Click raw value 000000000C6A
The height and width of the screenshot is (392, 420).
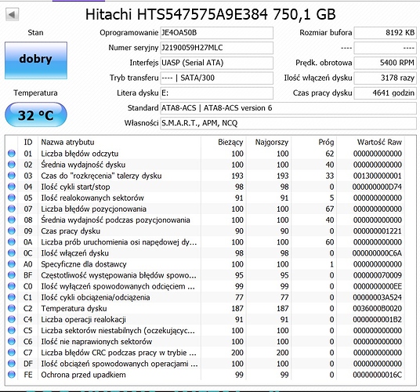coord(378,253)
